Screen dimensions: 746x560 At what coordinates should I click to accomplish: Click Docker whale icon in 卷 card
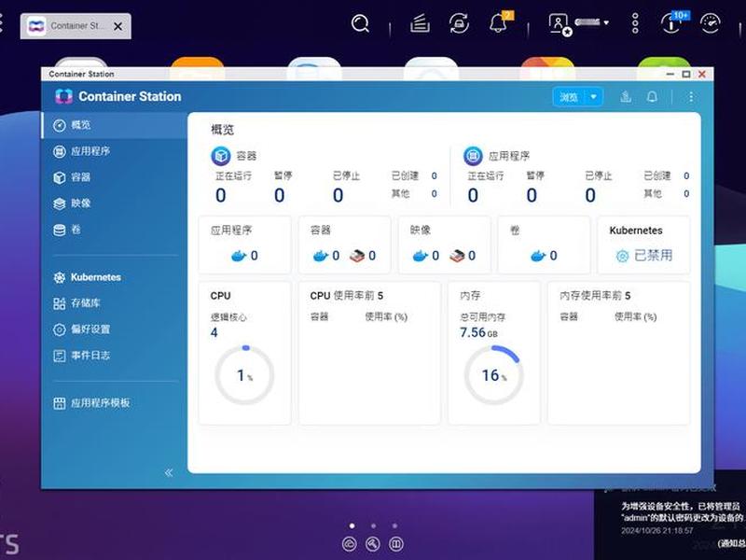click(x=538, y=256)
